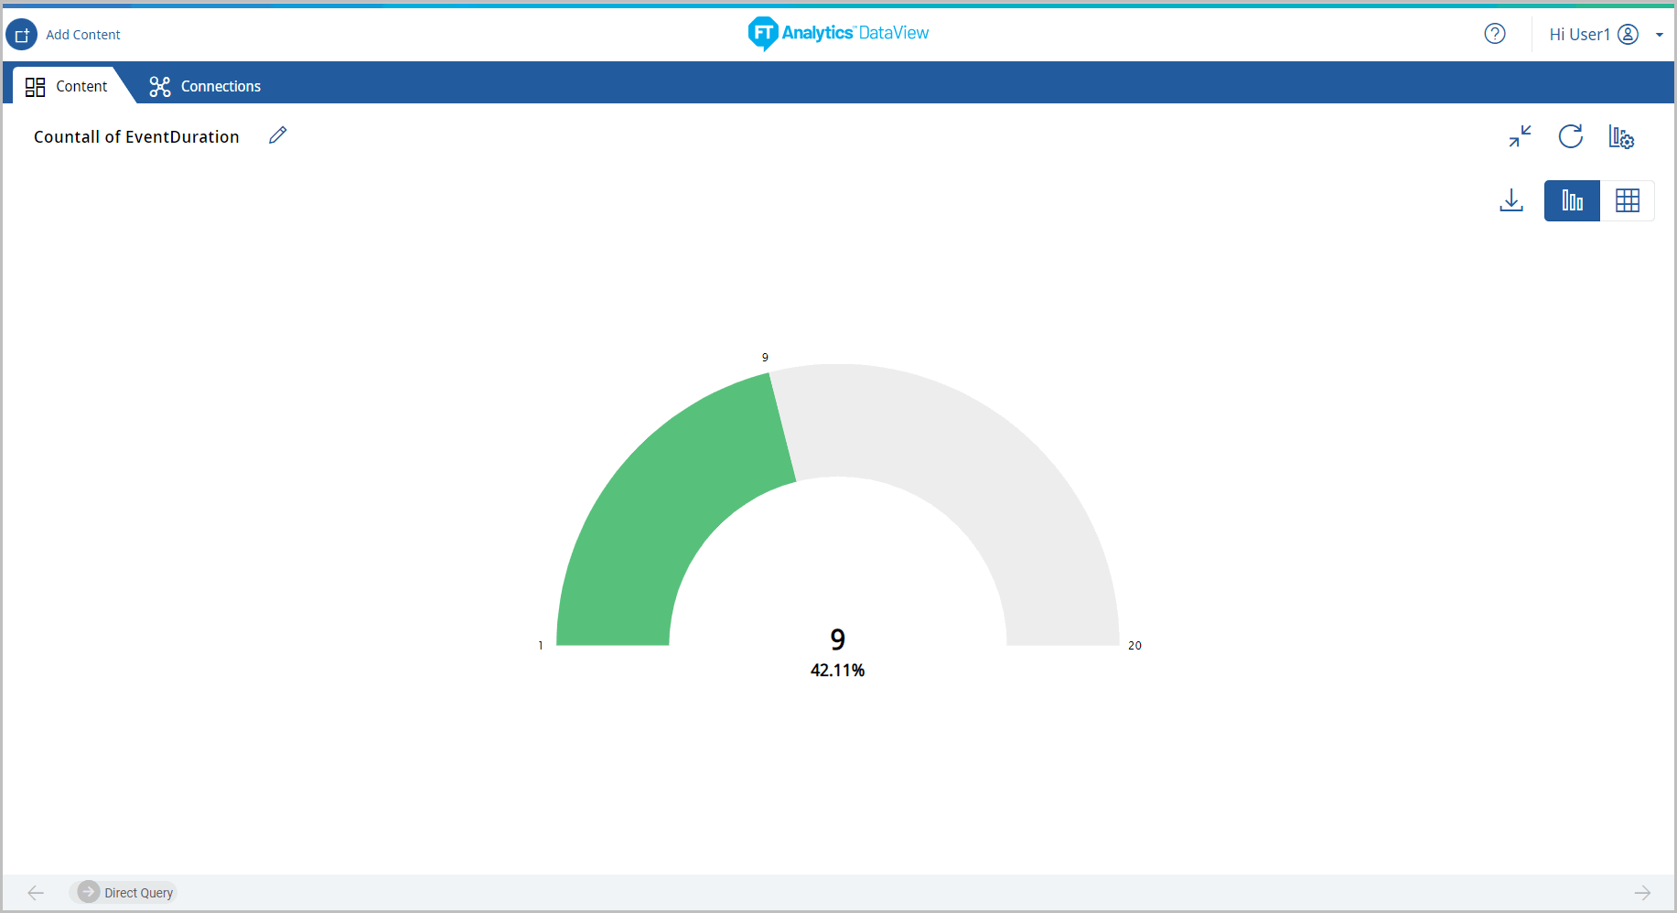Refresh the chart data
Viewport: 1677px width, 913px height.
[1570, 136]
